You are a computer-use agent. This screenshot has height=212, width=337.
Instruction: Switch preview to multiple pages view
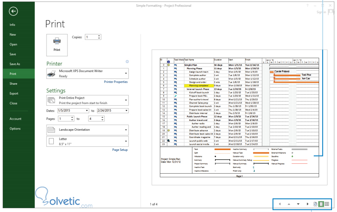327,204
